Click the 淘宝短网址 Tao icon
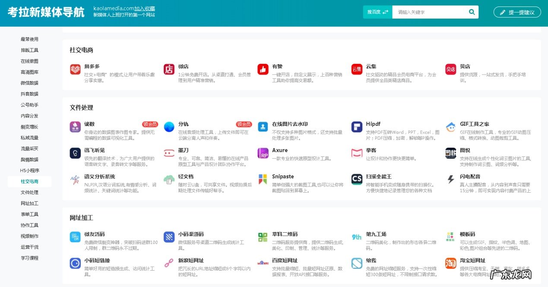Screen dimensions: 548x287 (450, 262)
